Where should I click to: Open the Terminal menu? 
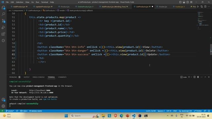click(x=45, y=2)
